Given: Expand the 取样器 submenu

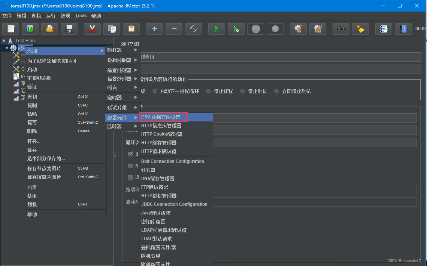Looking at the screenshot, I should coord(122,50).
